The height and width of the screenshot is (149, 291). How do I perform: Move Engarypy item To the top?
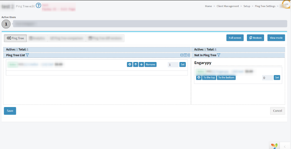point(209,78)
